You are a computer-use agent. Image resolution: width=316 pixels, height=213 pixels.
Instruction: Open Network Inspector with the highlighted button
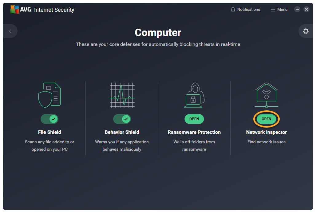(267, 119)
